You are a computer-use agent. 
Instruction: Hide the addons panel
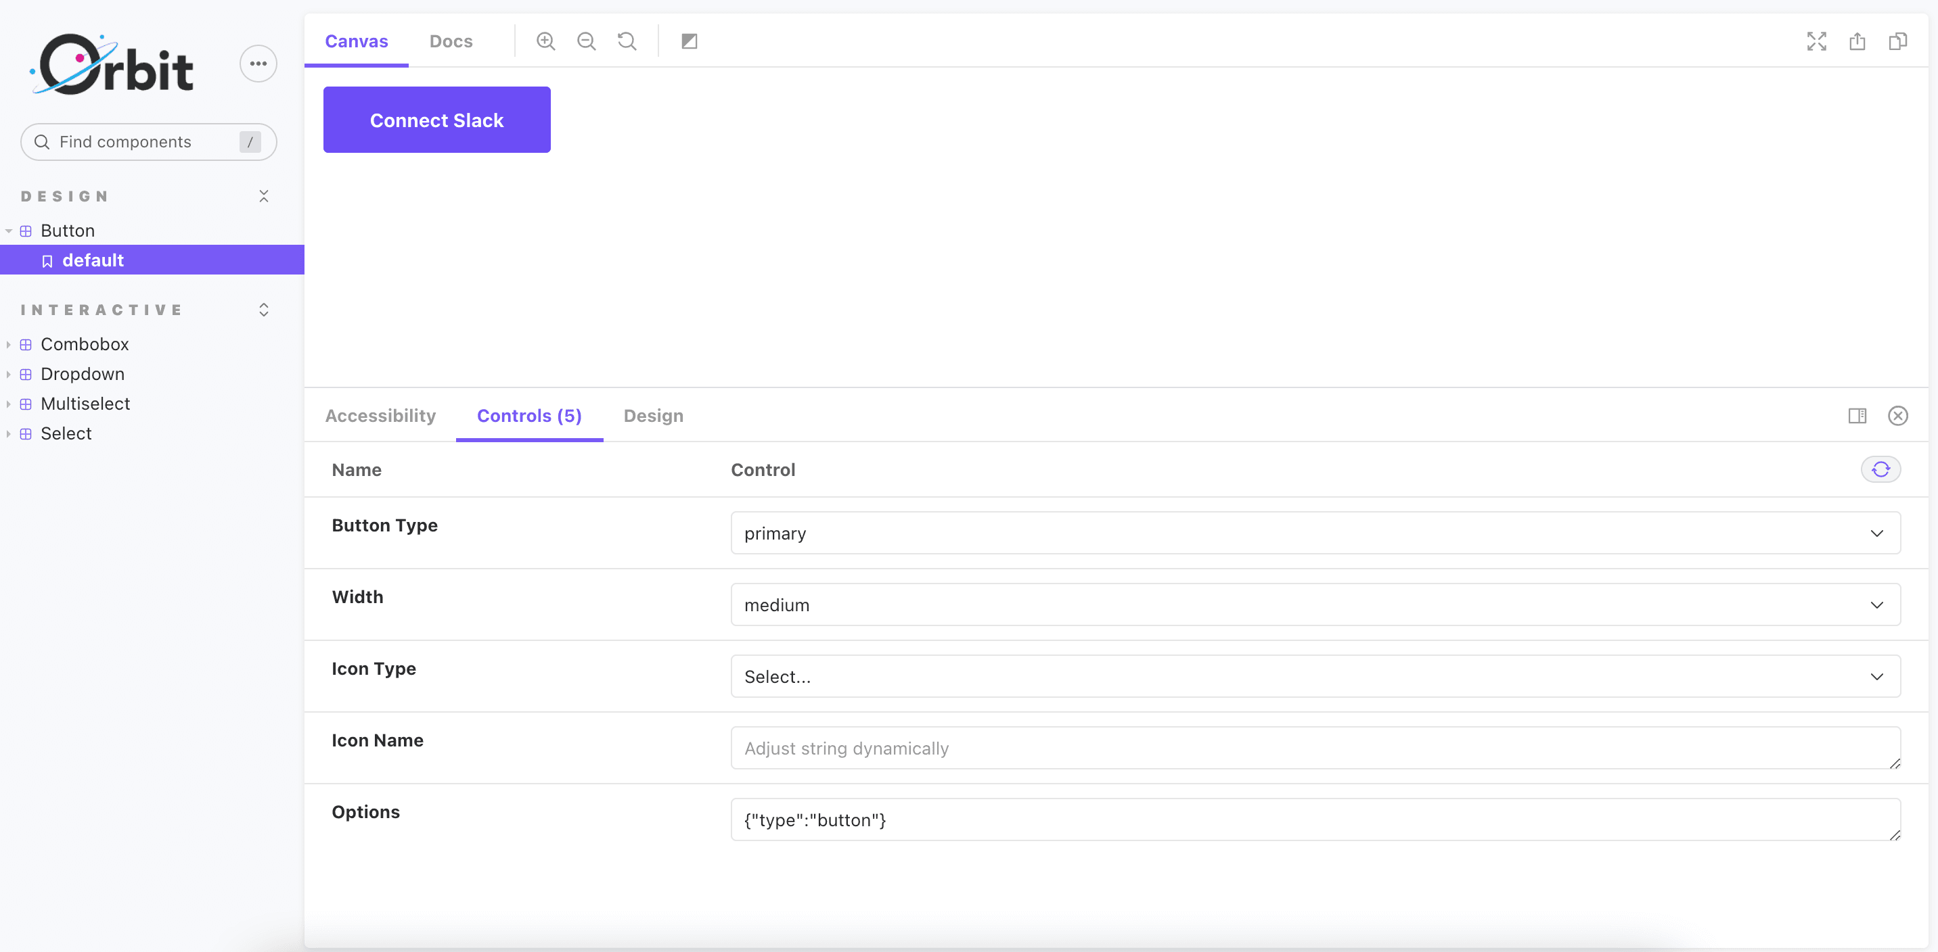click(1897, 416)
